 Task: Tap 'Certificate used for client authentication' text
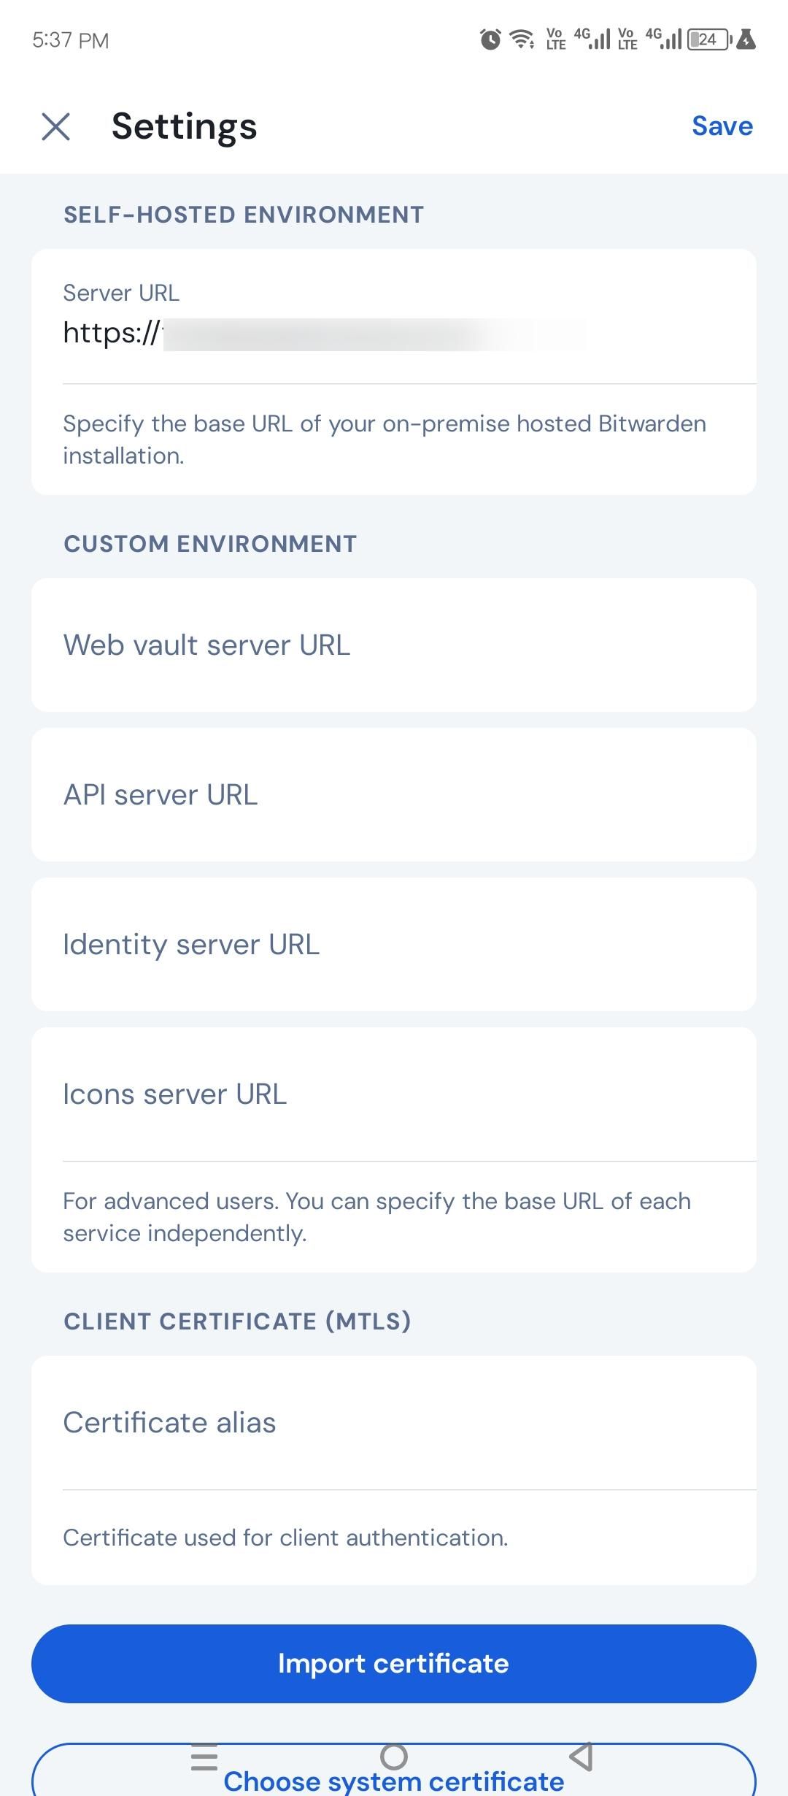coord(285,1538)
